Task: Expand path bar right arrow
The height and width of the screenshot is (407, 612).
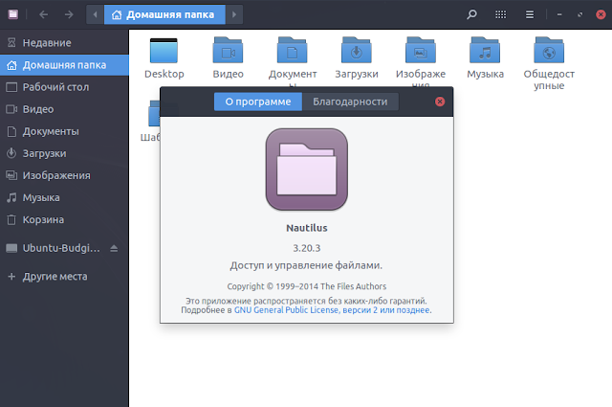Action: [234, 15]
